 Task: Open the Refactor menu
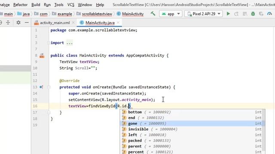click(20, 5)
